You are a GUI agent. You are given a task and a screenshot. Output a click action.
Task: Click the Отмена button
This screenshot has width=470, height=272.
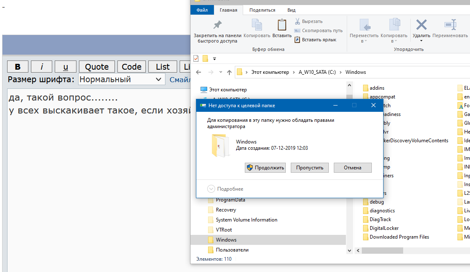pos(353,168)
